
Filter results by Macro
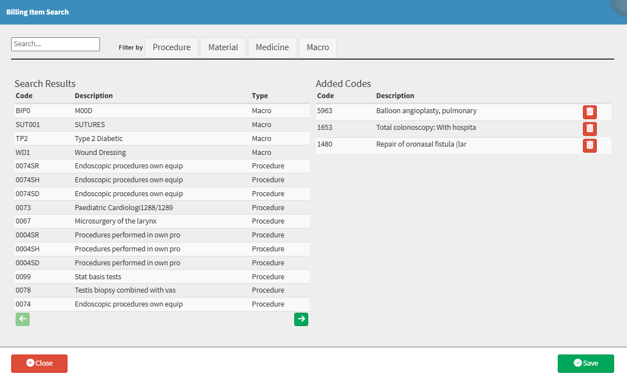(x=318, y=47)
